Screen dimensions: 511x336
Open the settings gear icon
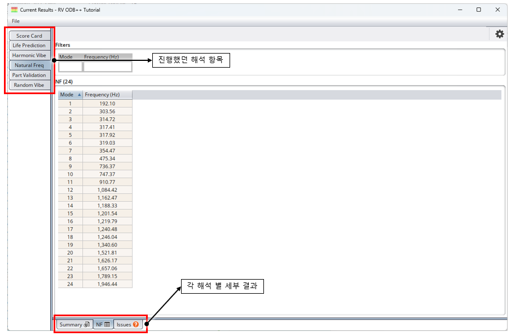pos(499,34)
